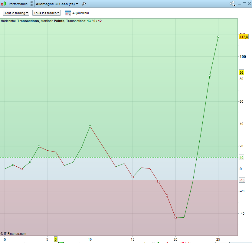Image resolution: width=252 pixels, height=243 pixels.
Task: Select the lowest point at transaction 20
Action: point(175,218)
